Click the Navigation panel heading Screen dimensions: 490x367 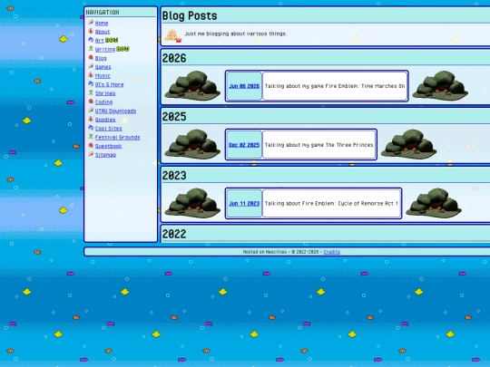coord(103,13)
